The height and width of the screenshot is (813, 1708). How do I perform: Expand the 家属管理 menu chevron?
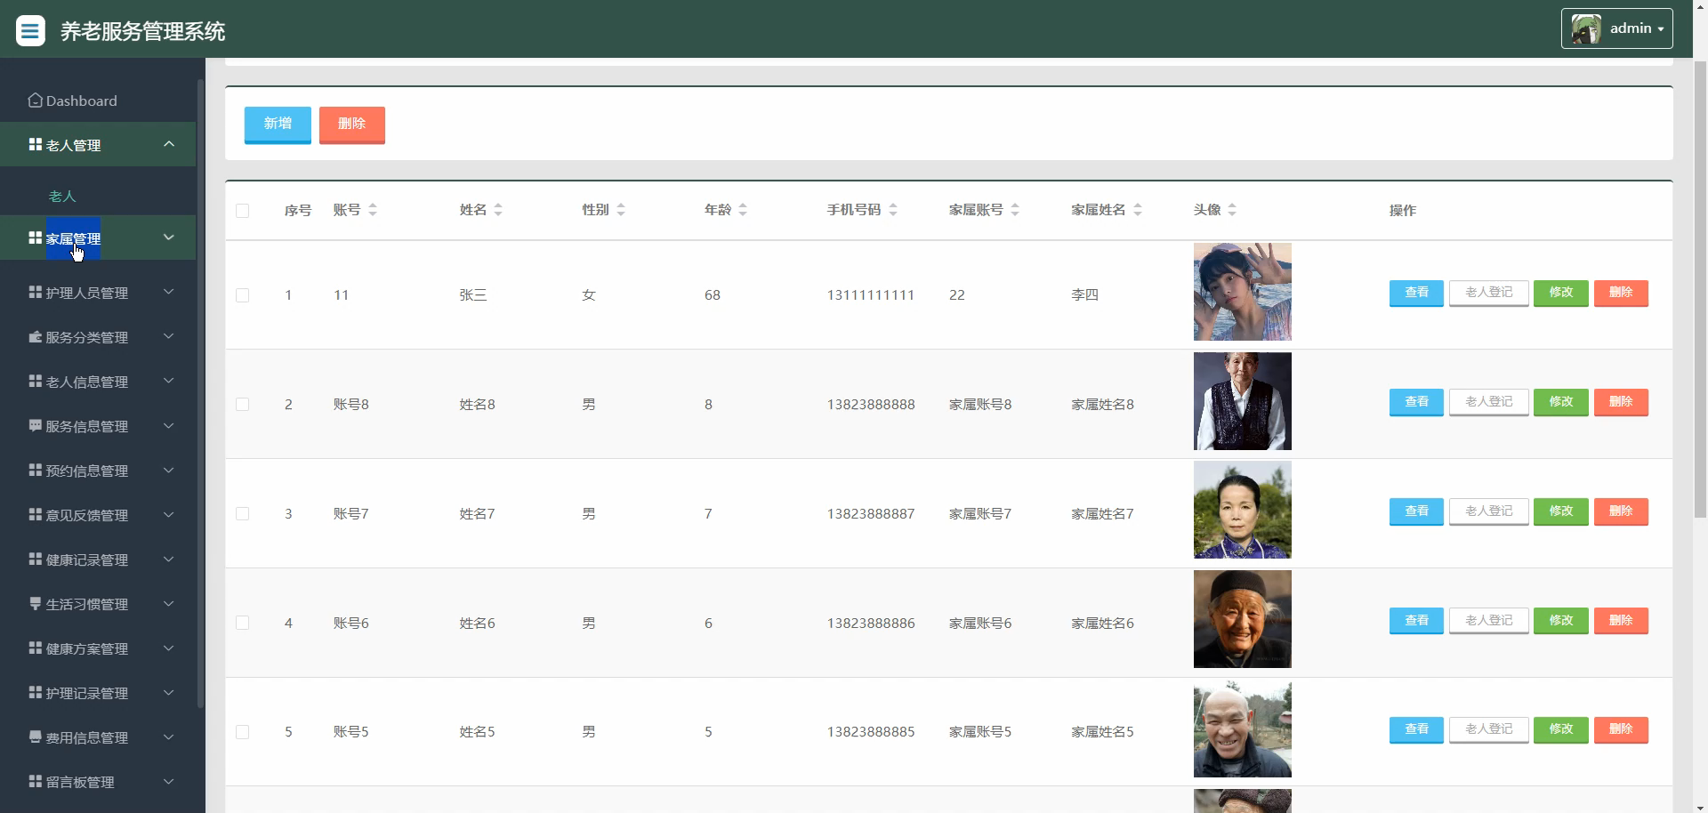click(169, 237)
